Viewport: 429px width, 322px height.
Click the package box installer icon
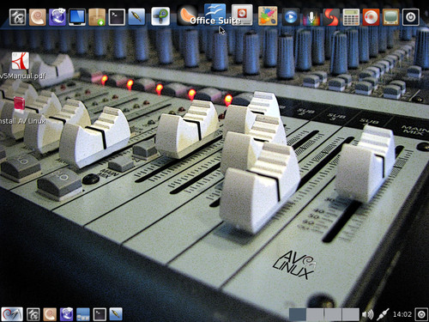coord(97,17)
